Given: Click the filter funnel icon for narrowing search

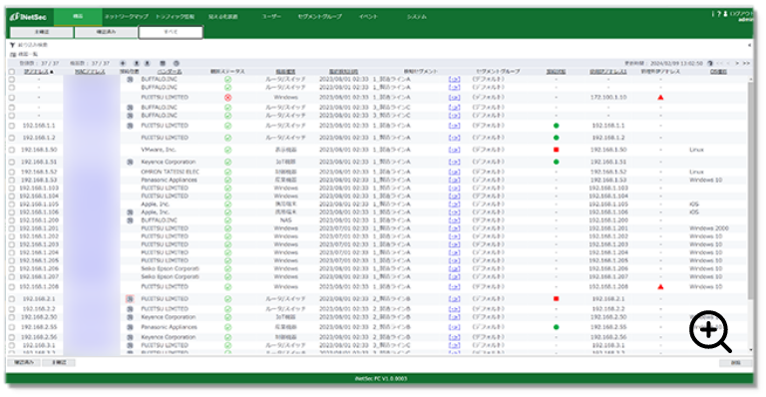Looking at the screenshot, I should tap(12, 45).
